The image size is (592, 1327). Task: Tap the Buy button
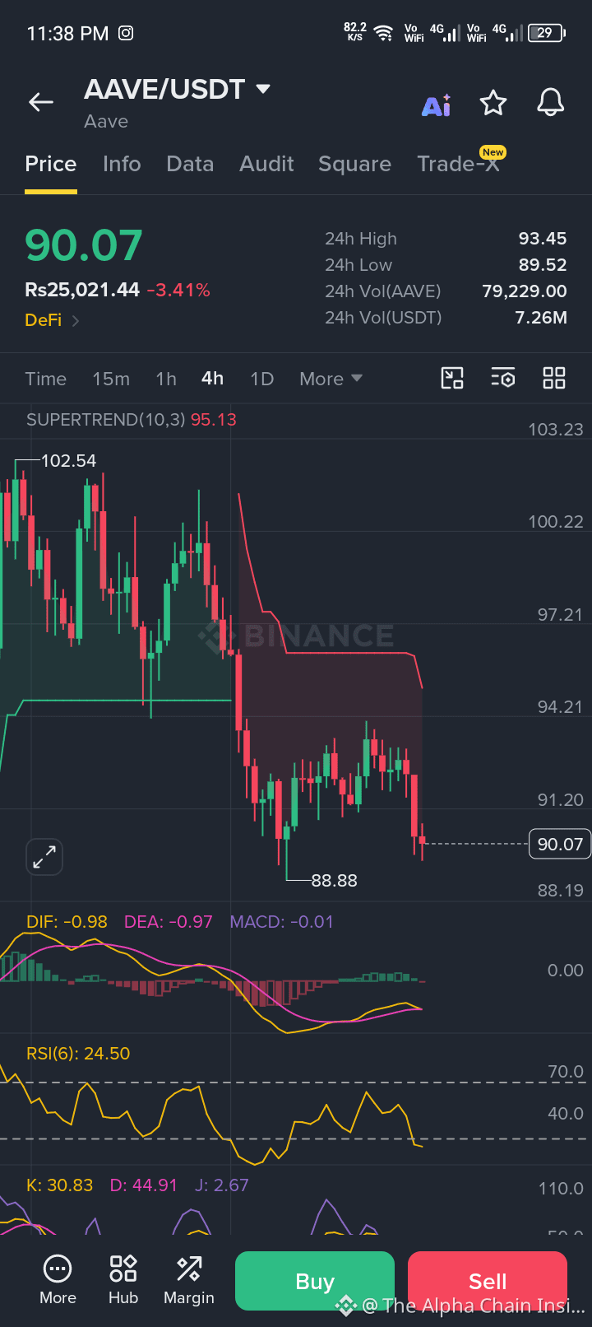click(x=315, y=1281)
